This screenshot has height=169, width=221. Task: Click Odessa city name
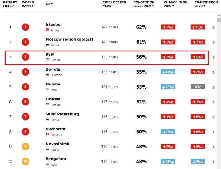pos(53,99)
